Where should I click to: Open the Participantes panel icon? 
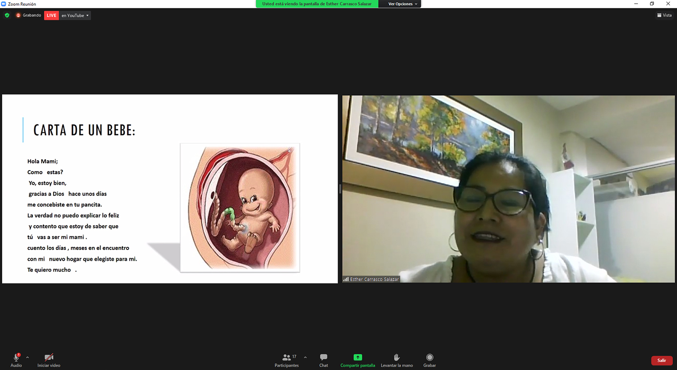click(287, 357)
